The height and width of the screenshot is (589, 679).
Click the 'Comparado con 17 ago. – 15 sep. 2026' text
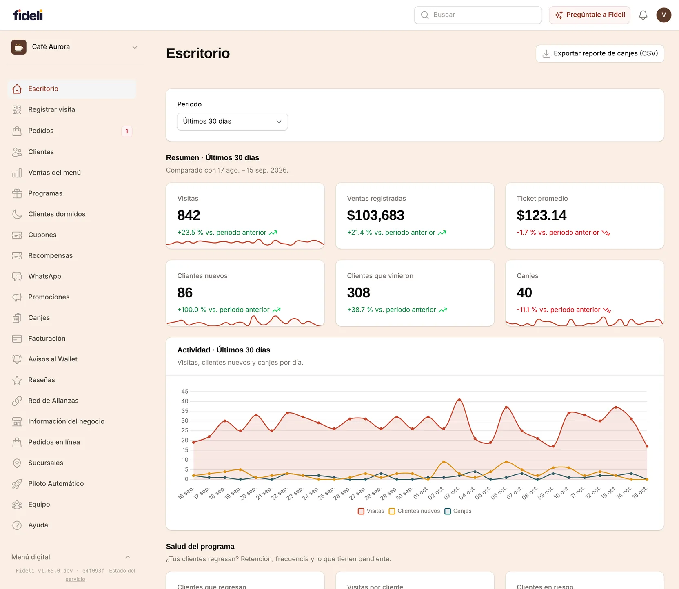227,170
